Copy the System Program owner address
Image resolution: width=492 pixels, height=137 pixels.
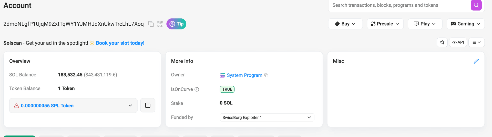click(266, 75)
